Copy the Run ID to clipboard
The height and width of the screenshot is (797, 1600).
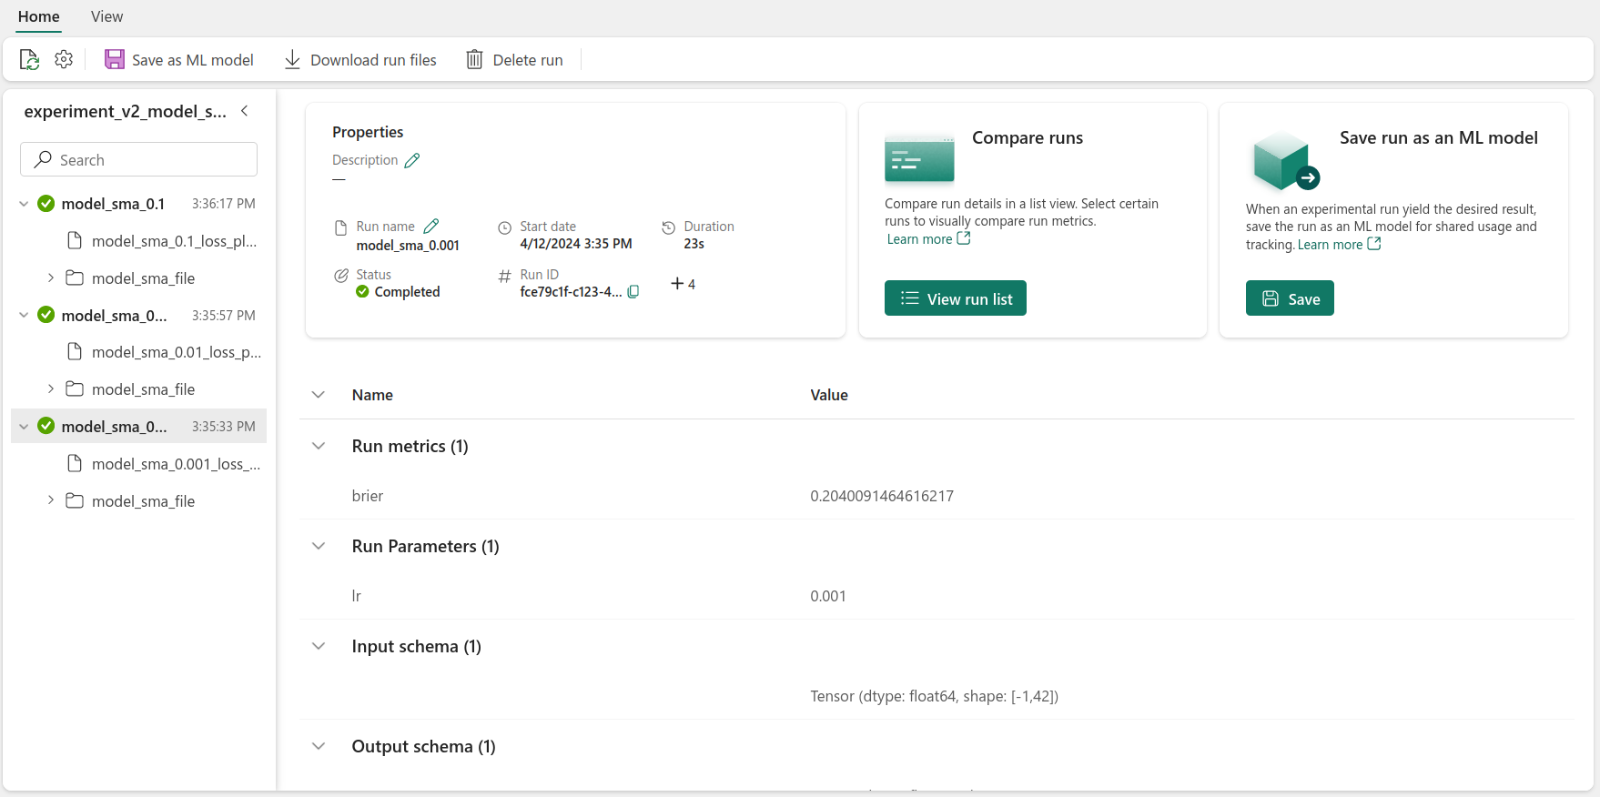click(633, 292)
